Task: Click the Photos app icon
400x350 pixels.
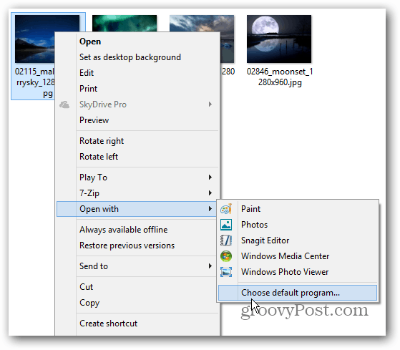Action: (226, 225)
